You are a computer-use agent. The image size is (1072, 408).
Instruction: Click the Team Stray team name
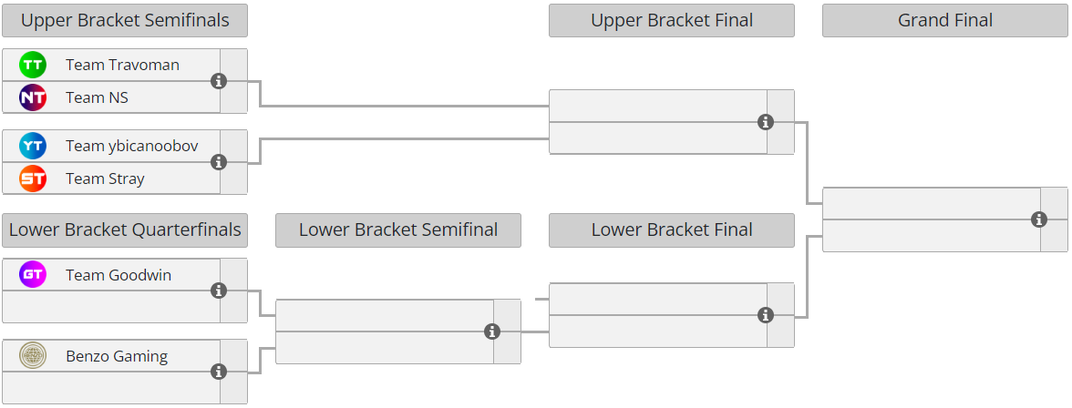click(105, 178)
